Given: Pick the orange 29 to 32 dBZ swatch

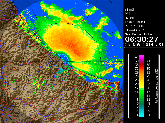Looking at the screenshot, I should click(x=142, y=73).
